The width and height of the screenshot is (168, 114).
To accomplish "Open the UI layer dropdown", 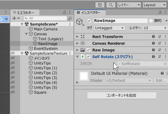I will pos(155,28).
